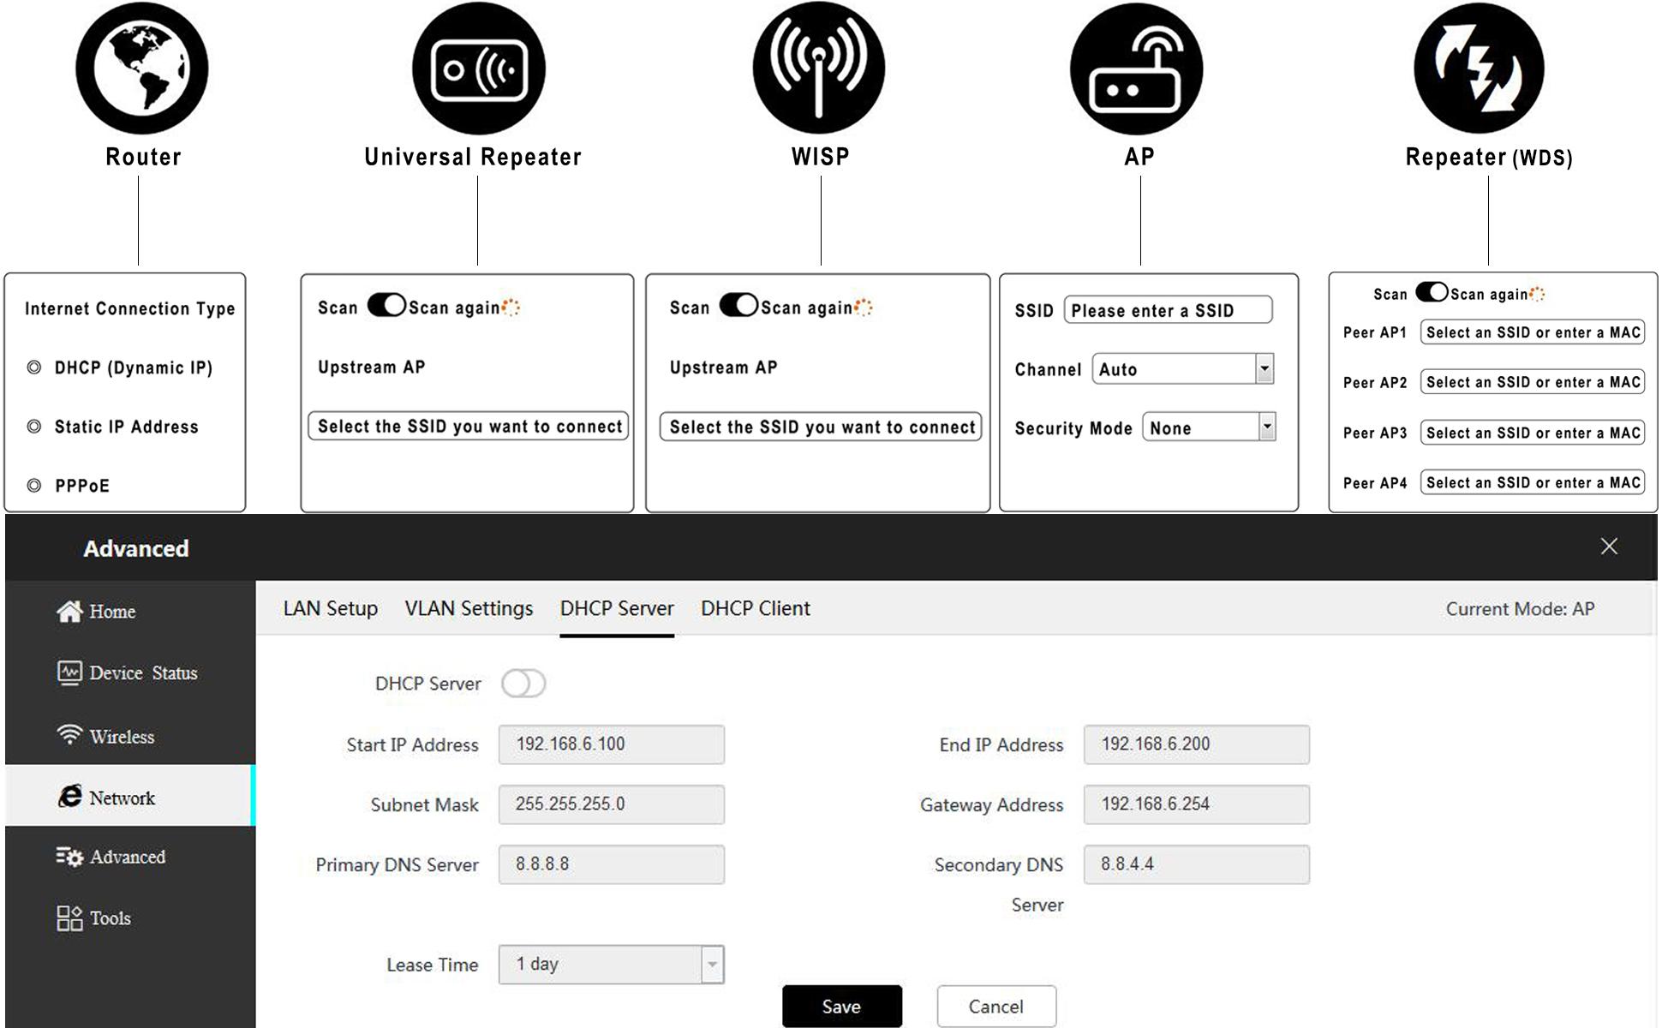Click the AP mode router icon

coord(1136,69)
